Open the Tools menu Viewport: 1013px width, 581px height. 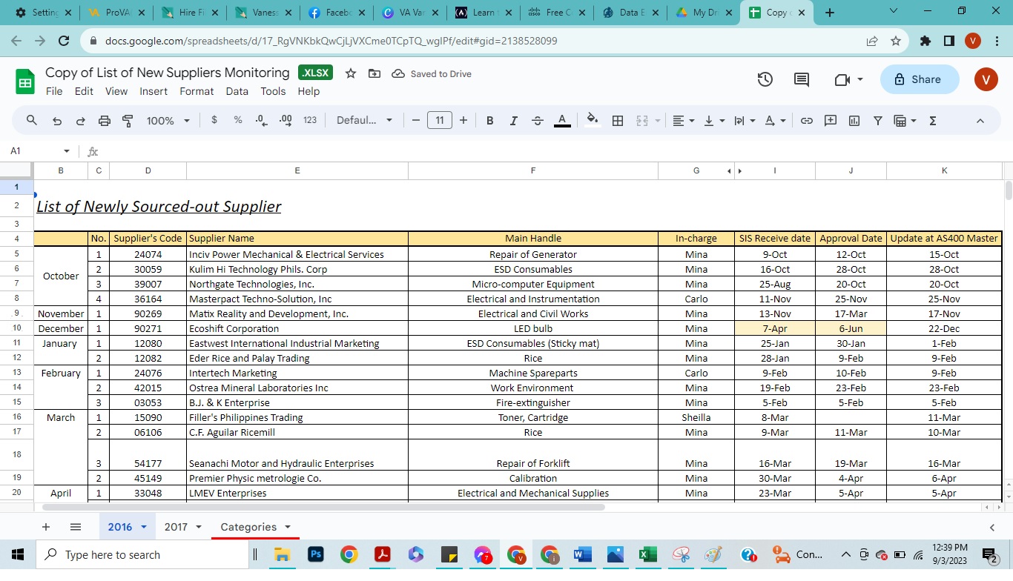click(273, 91)
